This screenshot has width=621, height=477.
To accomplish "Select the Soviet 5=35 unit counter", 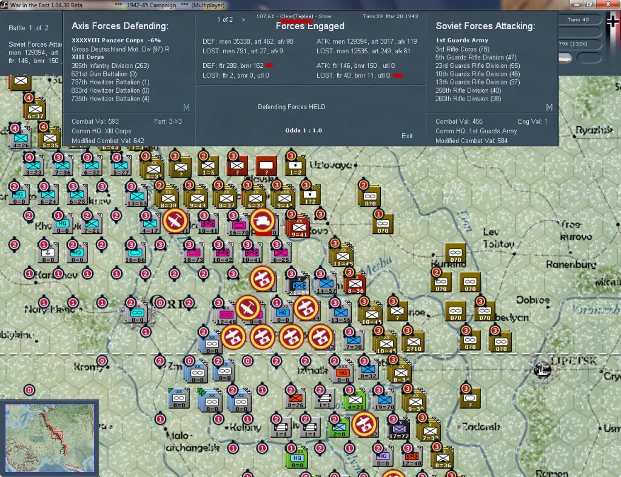I will point(50,139).
